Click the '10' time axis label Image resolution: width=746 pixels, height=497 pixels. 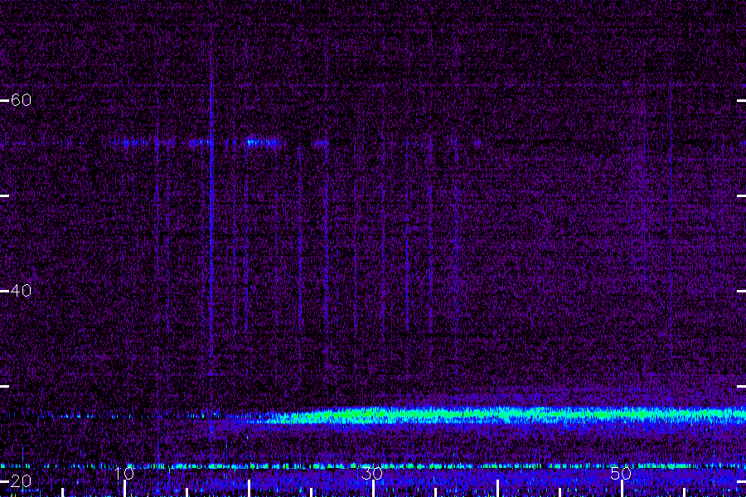click(x=124, y=474)
